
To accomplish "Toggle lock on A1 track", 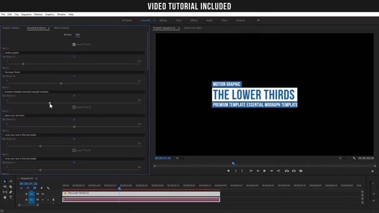I will tap(26, 200).
